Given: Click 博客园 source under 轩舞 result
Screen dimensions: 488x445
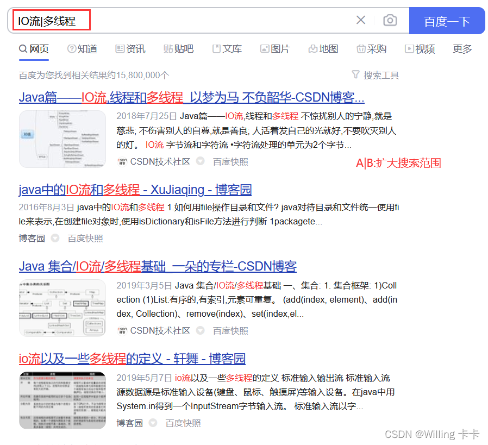Looking at the screenshot, I should click(129, 423).
